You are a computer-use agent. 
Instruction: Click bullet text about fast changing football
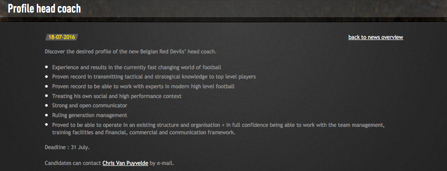tap(137, 67)
